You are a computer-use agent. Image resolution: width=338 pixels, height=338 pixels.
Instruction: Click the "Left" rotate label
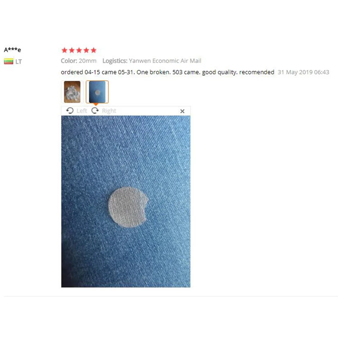pos(82,111)
